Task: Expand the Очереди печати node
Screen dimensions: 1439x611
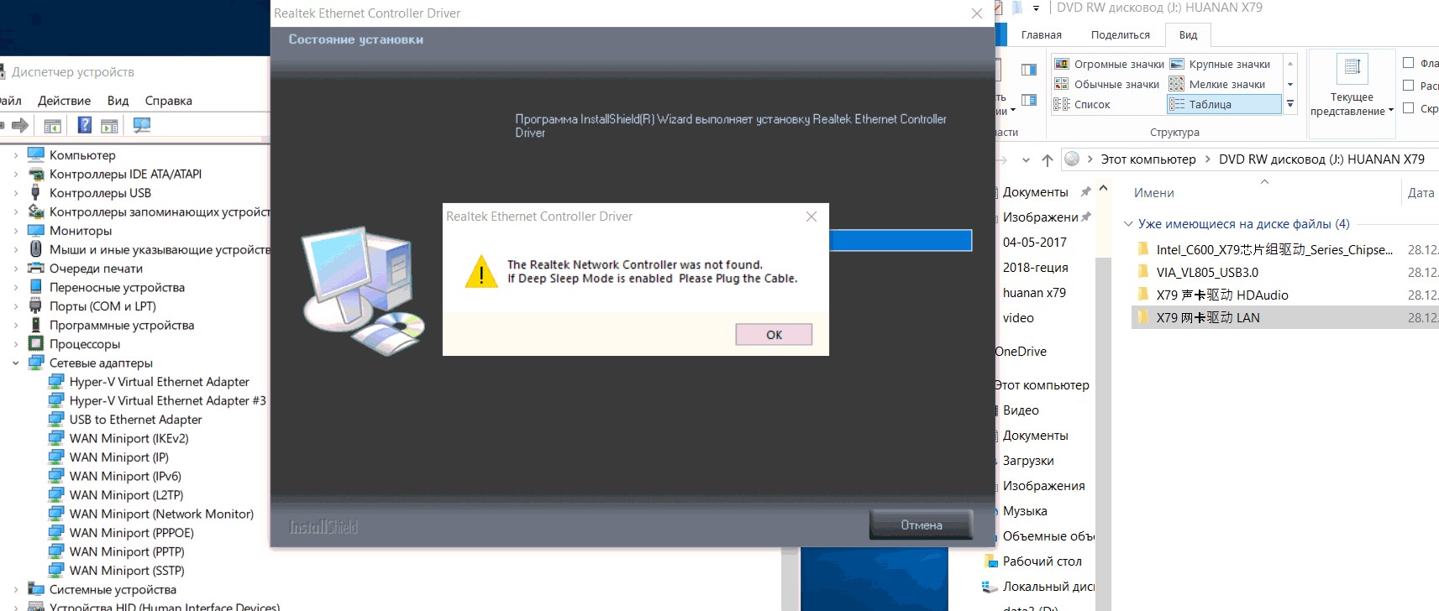Action: 15,269
